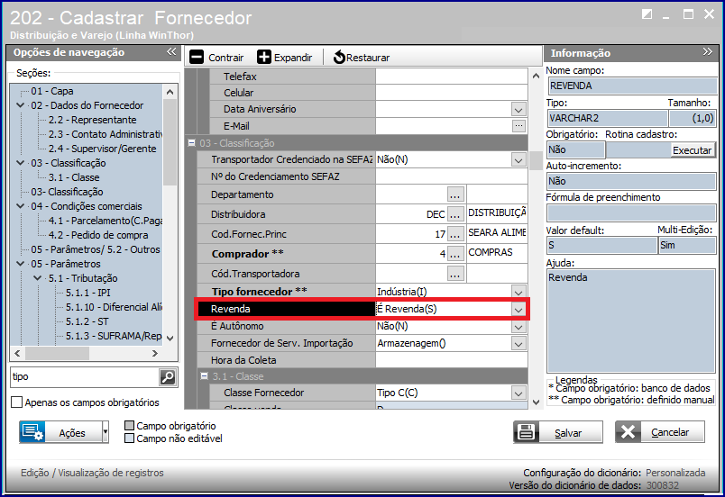Open the Ações dropdown arrow
The image size is (725, 497).
106,432
